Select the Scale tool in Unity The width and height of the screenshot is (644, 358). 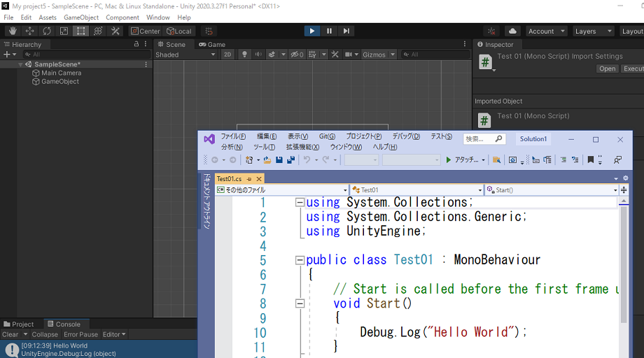[x=64, y=31]
